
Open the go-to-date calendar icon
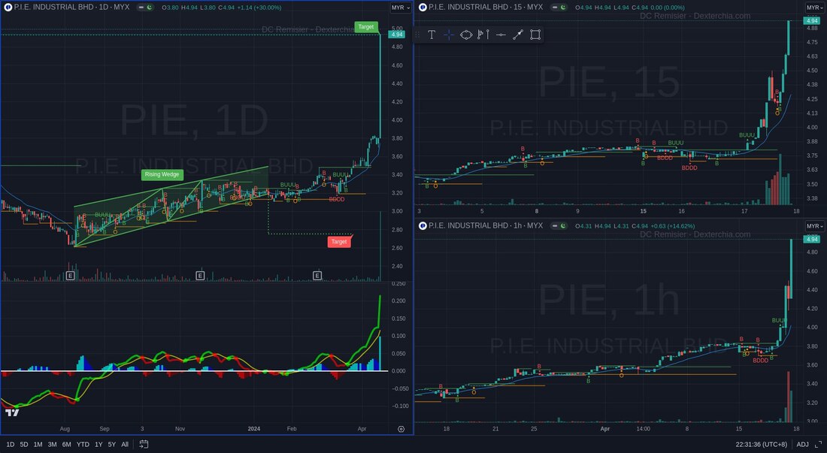pyautogui.click(x=144, y=444)
